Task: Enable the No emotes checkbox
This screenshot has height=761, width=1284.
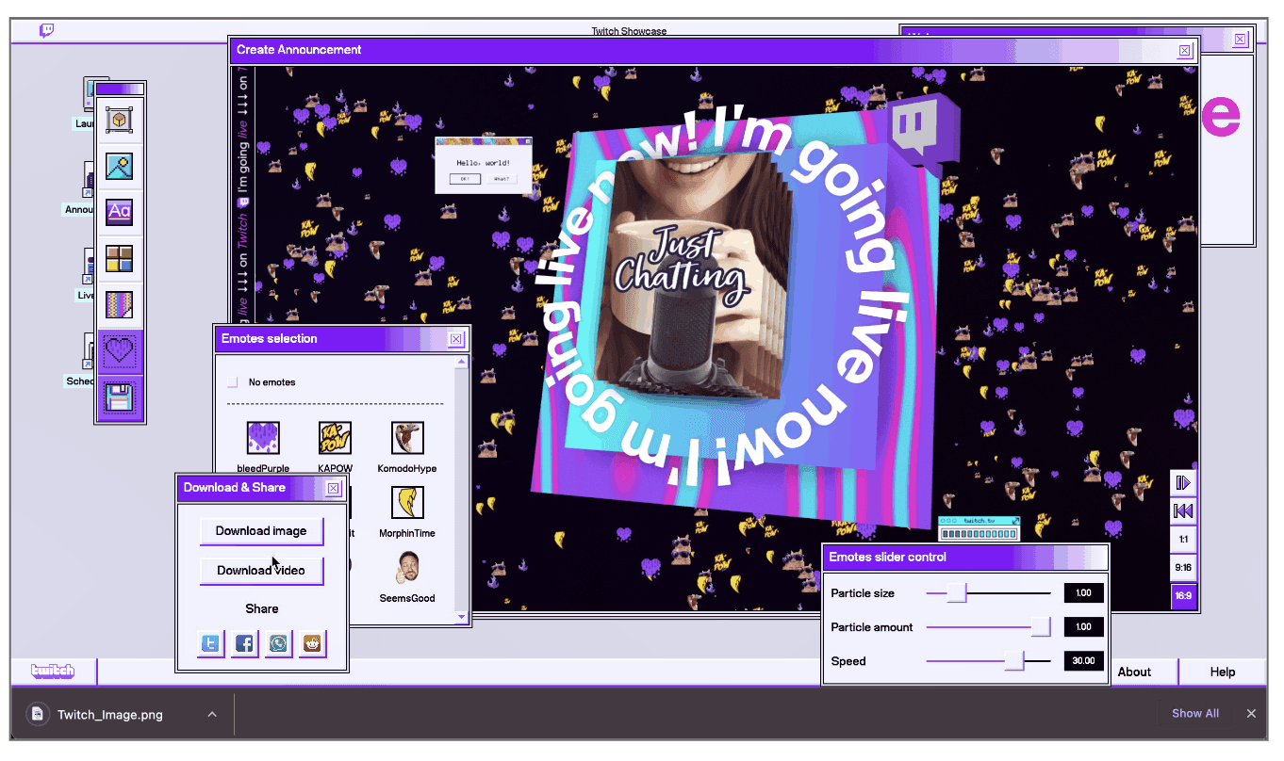Action: (x=233, y=382)
